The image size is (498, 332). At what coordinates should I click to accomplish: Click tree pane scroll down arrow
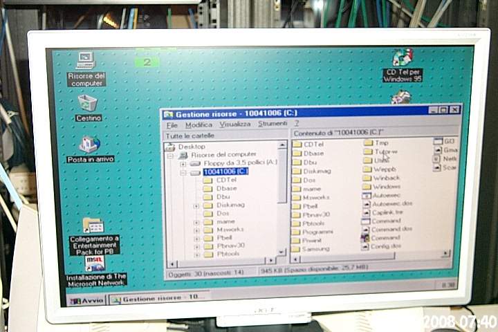pos(282,252)
